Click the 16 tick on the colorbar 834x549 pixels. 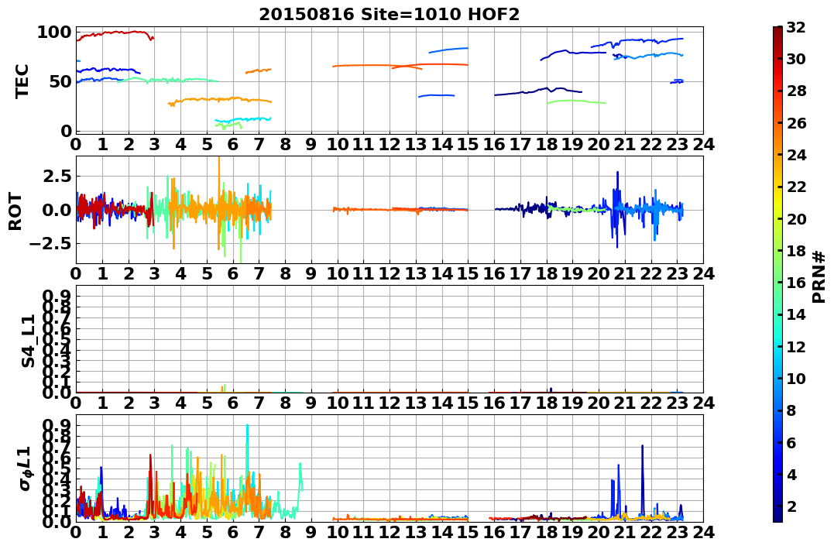pyautogui.click(x=796, y=283)
